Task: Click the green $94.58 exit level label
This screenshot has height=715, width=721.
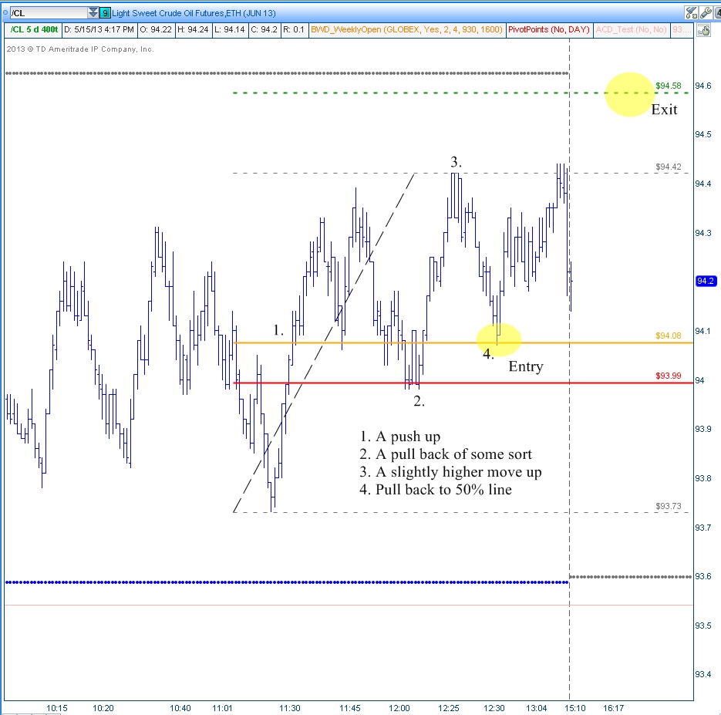Action: click(668, 86)
